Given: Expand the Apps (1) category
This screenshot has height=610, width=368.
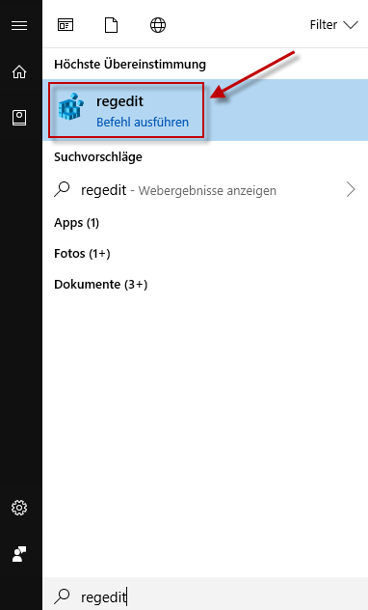Looking at the screenshot, I should click(76, 223).
